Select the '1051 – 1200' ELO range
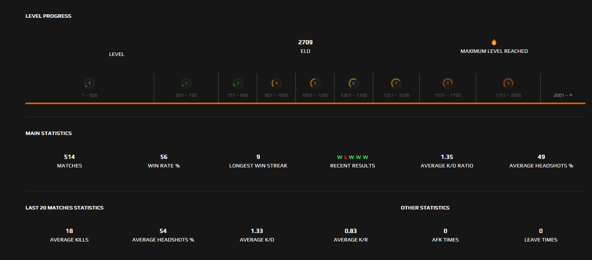 coord(315,95)
